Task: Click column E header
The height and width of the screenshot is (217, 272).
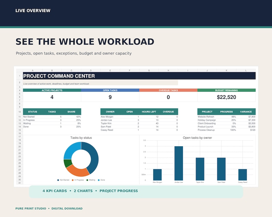Action: tap(110, 70)
